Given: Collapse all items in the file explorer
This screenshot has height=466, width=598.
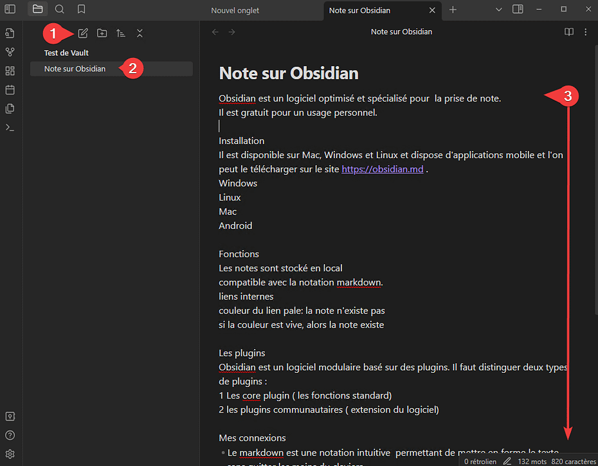Looking at the screenshot, I should [140, 33].
